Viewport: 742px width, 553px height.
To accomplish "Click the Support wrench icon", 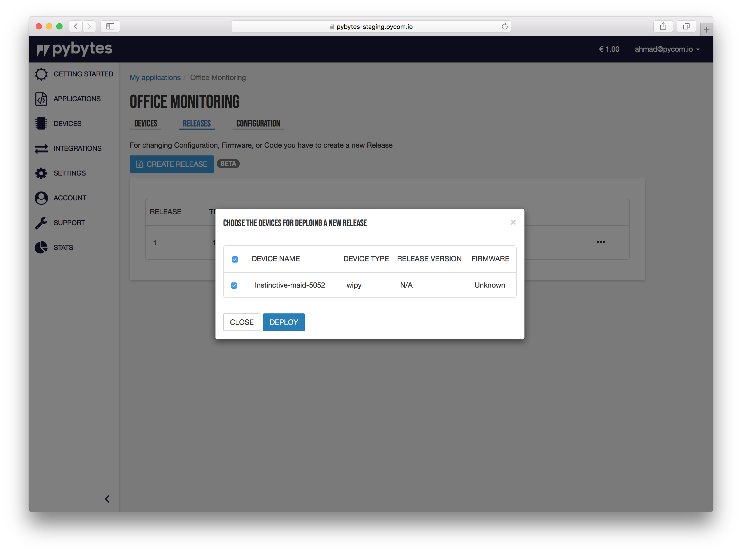I will [x=41, y=223].
